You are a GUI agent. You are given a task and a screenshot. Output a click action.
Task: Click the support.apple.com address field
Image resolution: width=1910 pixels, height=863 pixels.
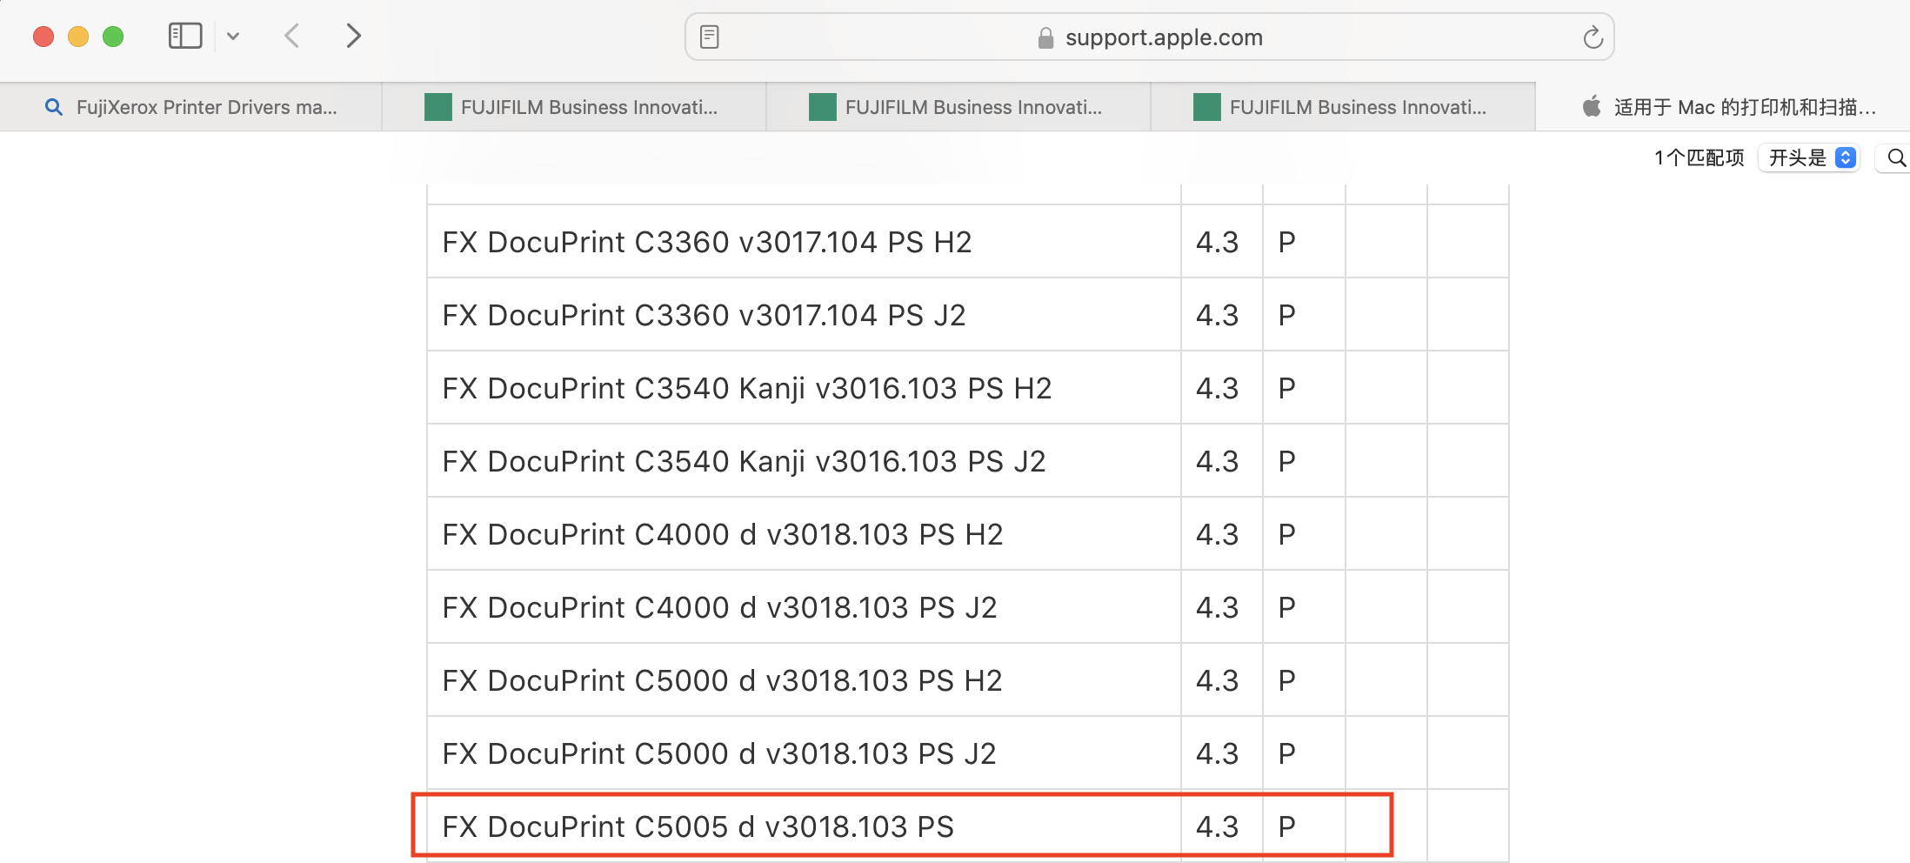1163,37
